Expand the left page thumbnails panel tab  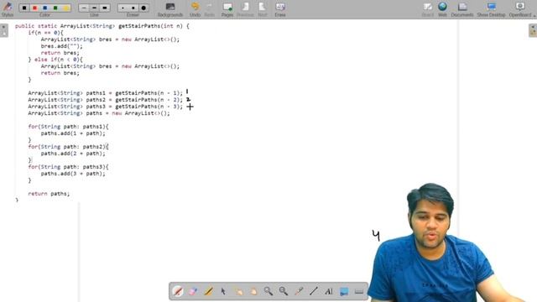click(x=3, y=30)
